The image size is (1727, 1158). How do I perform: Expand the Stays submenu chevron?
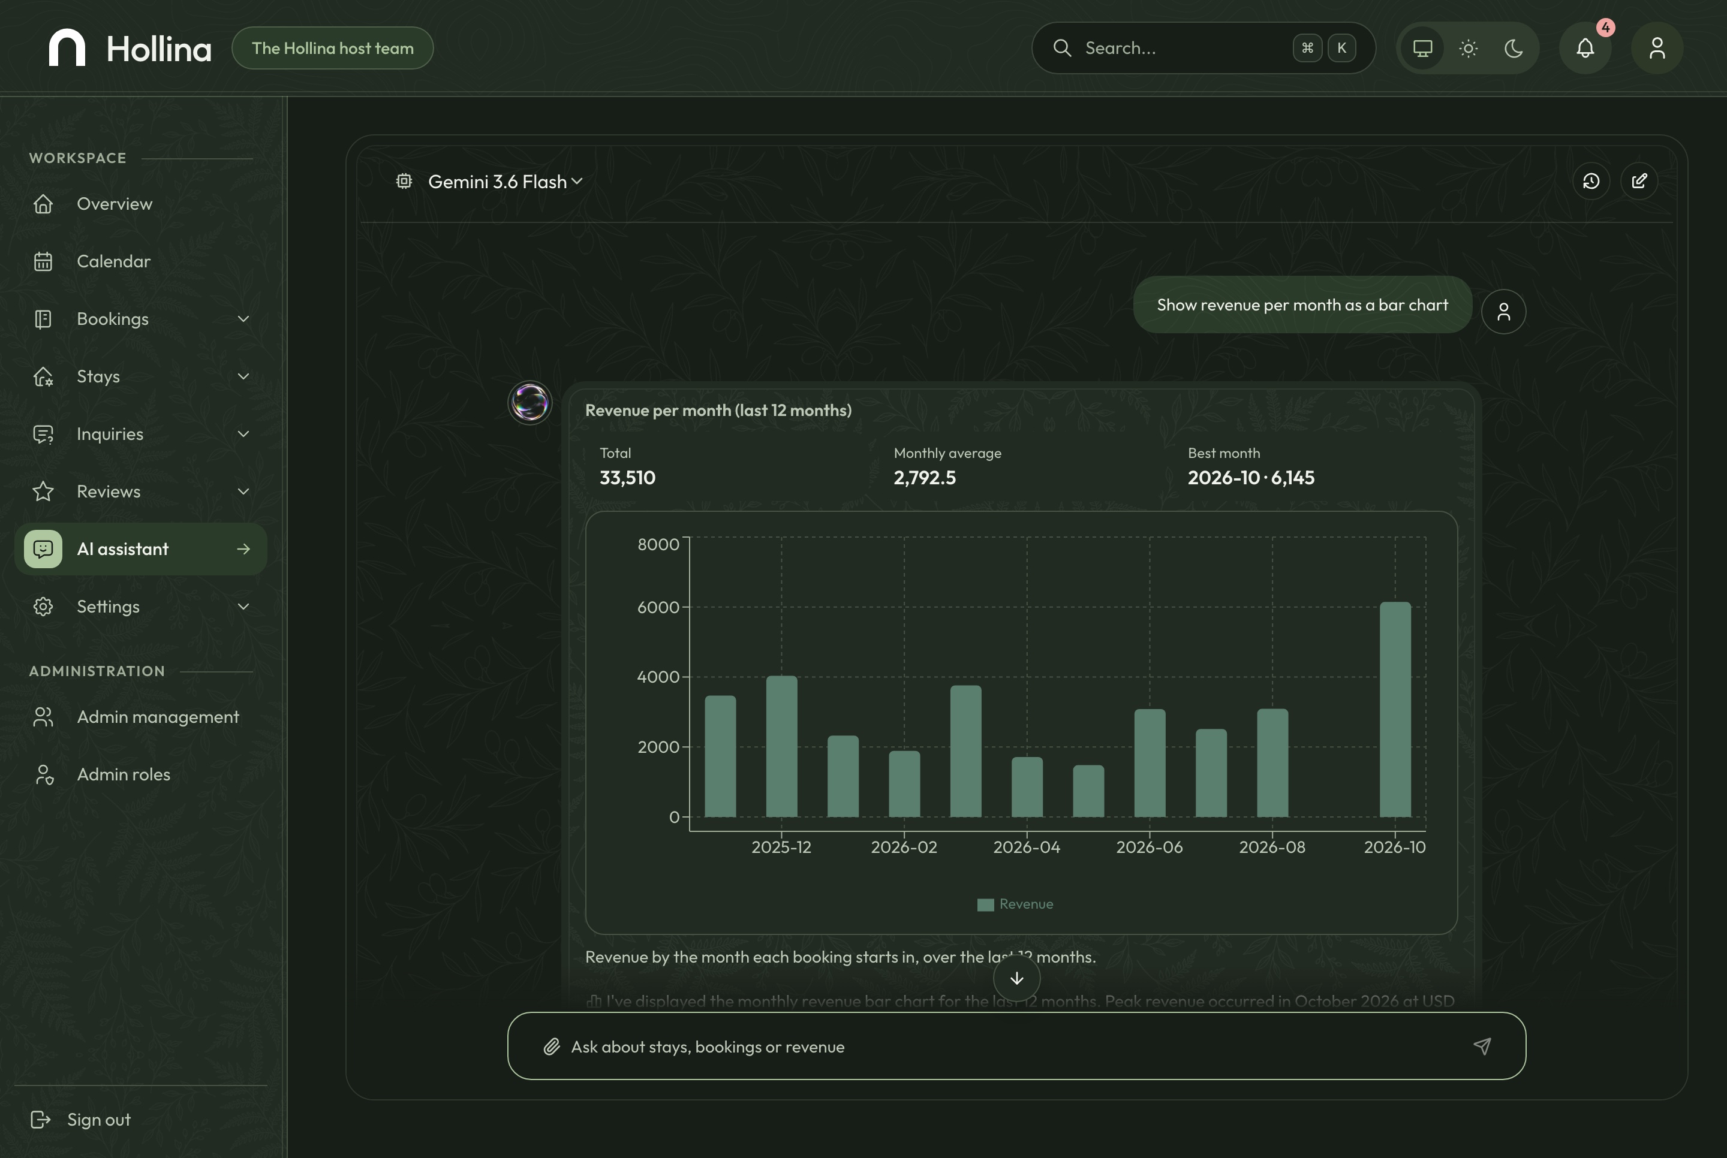[x=243, y=376]
